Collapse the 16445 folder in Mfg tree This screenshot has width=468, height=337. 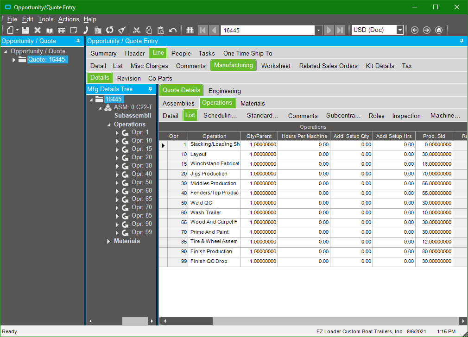91,100
